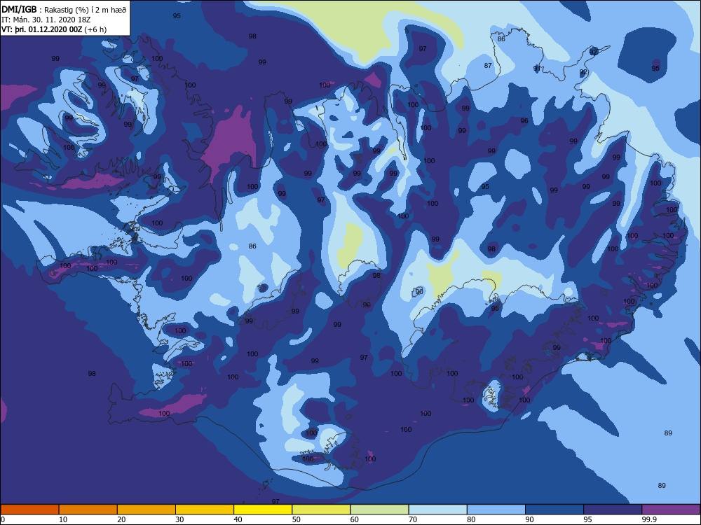Click the '40' legend scale label
The width and height of the screenshot is (701, 525).
[238, 519]
